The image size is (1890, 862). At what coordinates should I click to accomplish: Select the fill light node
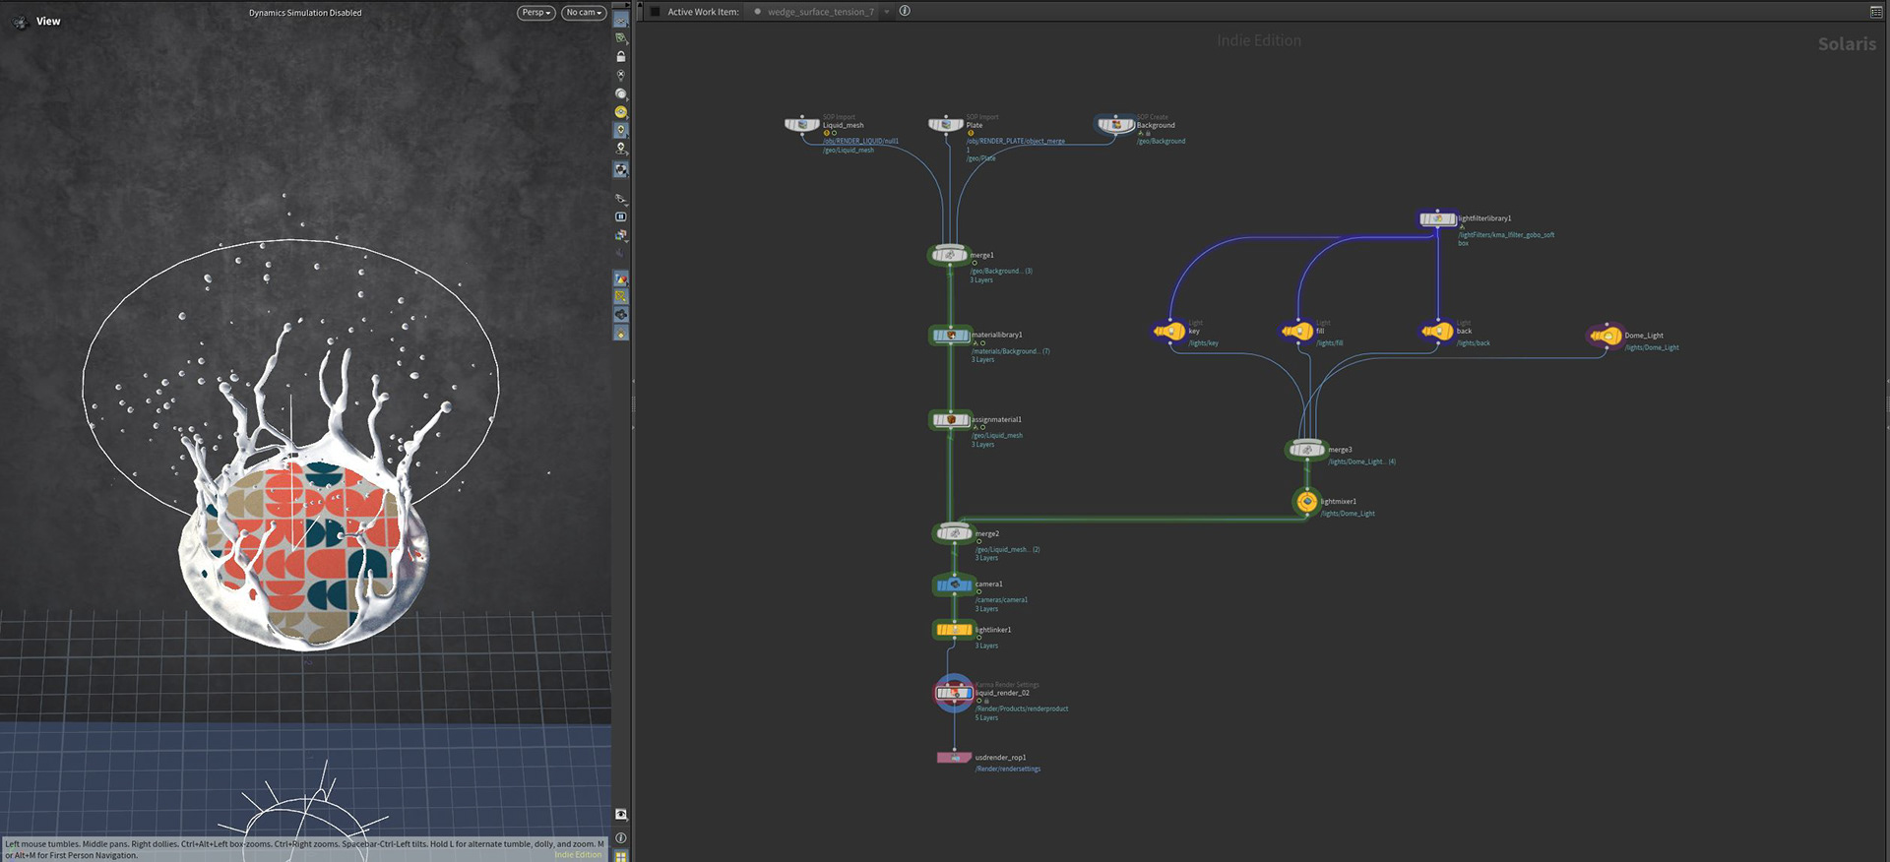tap(1297, 332)
